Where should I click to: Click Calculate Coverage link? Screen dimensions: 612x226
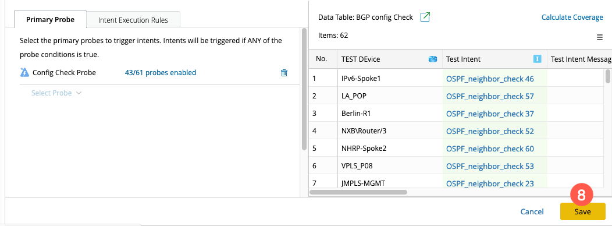tap(572, 17)
